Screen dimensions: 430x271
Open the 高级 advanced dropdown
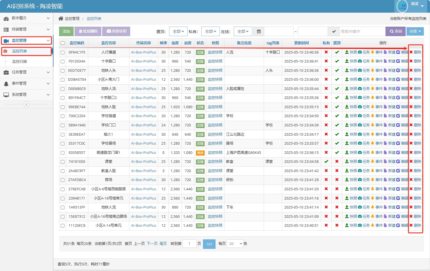click(415, 31)
